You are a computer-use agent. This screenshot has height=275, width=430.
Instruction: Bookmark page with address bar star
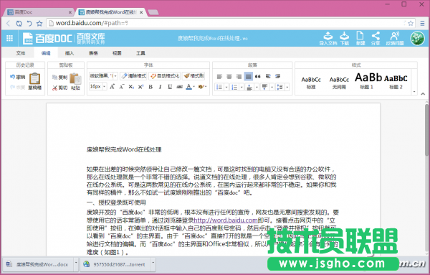411,24
